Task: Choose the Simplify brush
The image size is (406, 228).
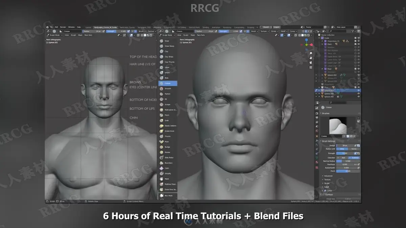Action: coord(167,173)
